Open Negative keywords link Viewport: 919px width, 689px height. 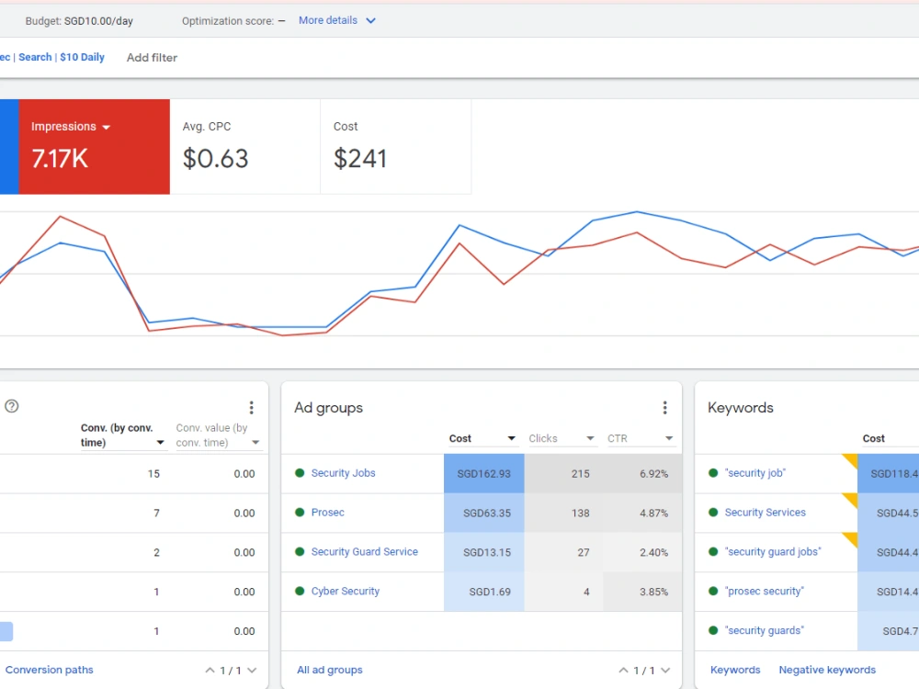[x=827, y=670]
